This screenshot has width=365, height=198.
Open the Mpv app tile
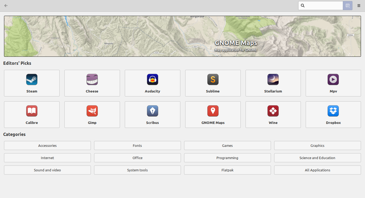tap(333, 83)
